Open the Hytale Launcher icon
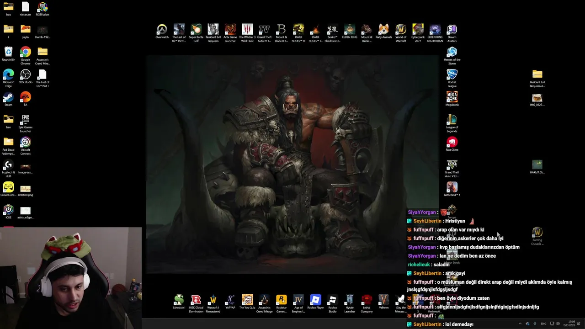The width and height of the screenshot is (585, 329). [350, 304]
